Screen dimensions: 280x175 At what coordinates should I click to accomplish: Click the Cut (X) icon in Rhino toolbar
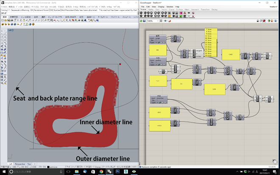(x=18, y=20)
